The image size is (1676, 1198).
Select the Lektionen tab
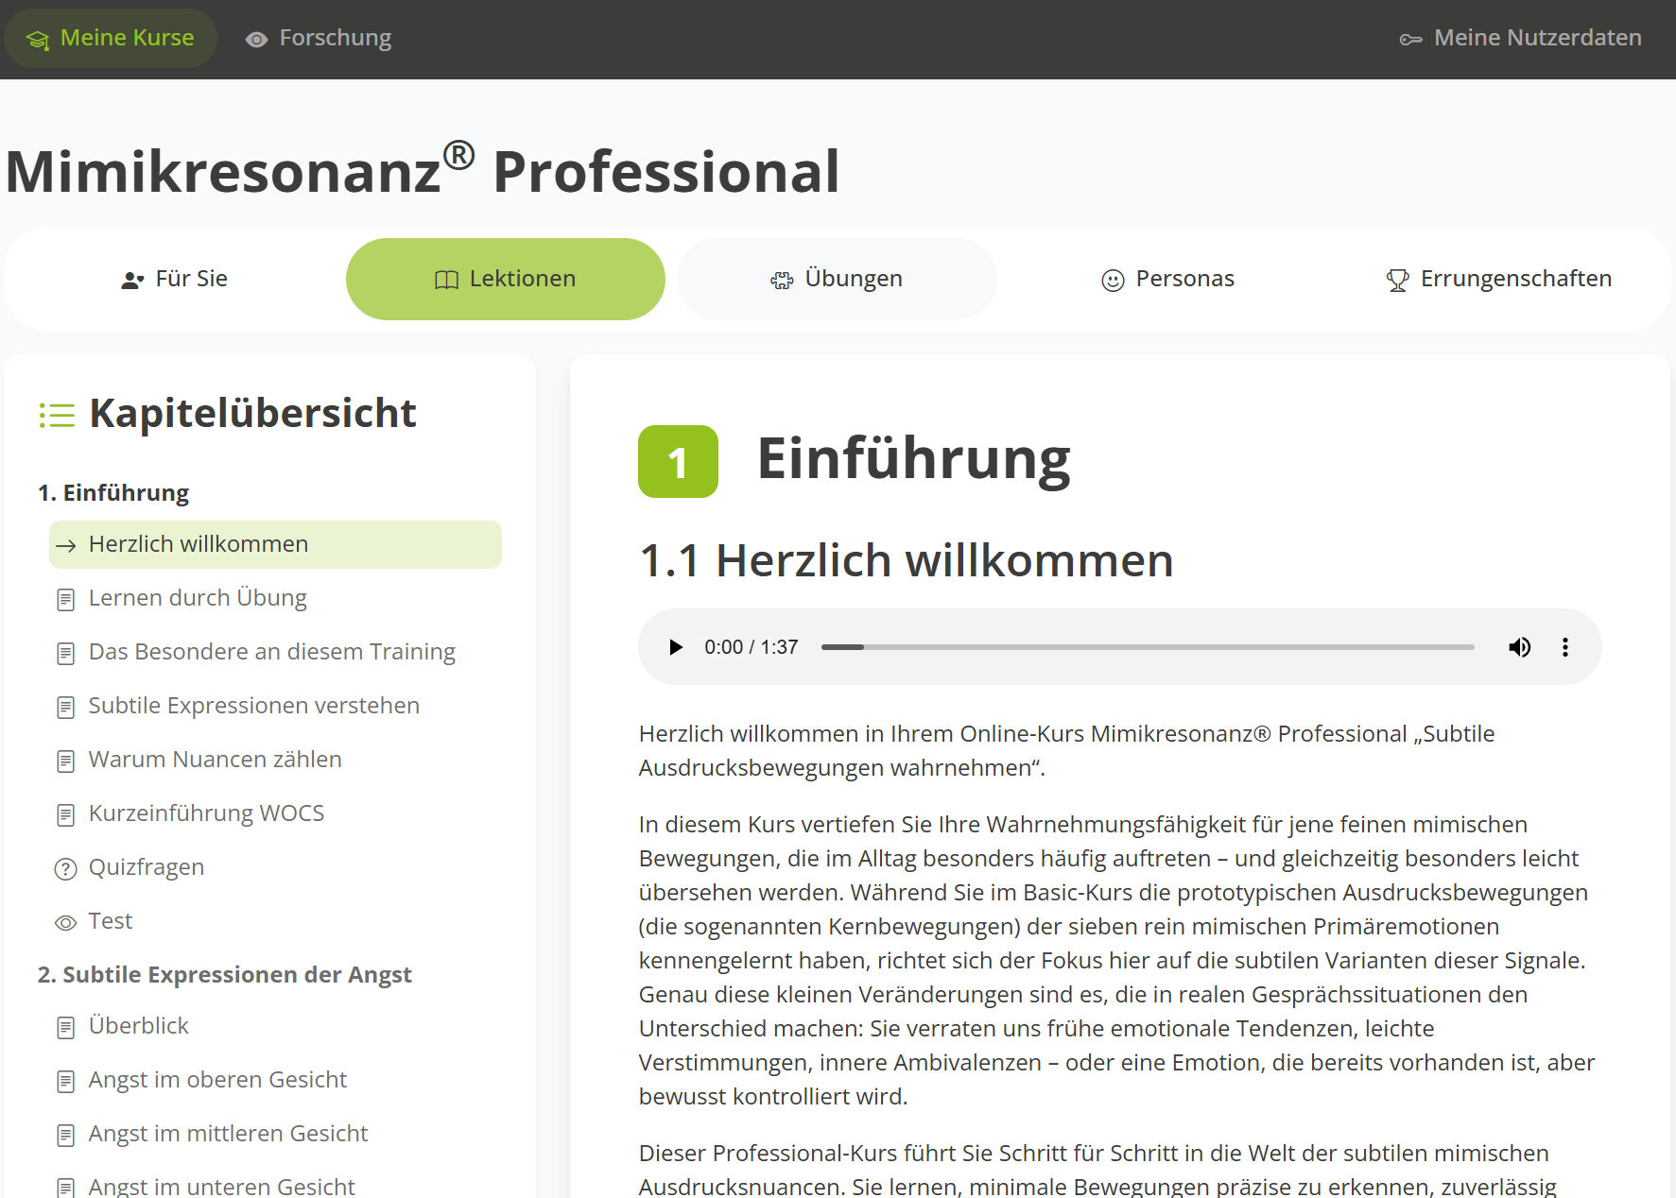click(x=505, y=279)
